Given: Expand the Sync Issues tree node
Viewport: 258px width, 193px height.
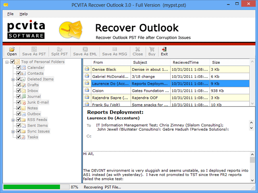Looking at the screenshot, I should point(13,132).
